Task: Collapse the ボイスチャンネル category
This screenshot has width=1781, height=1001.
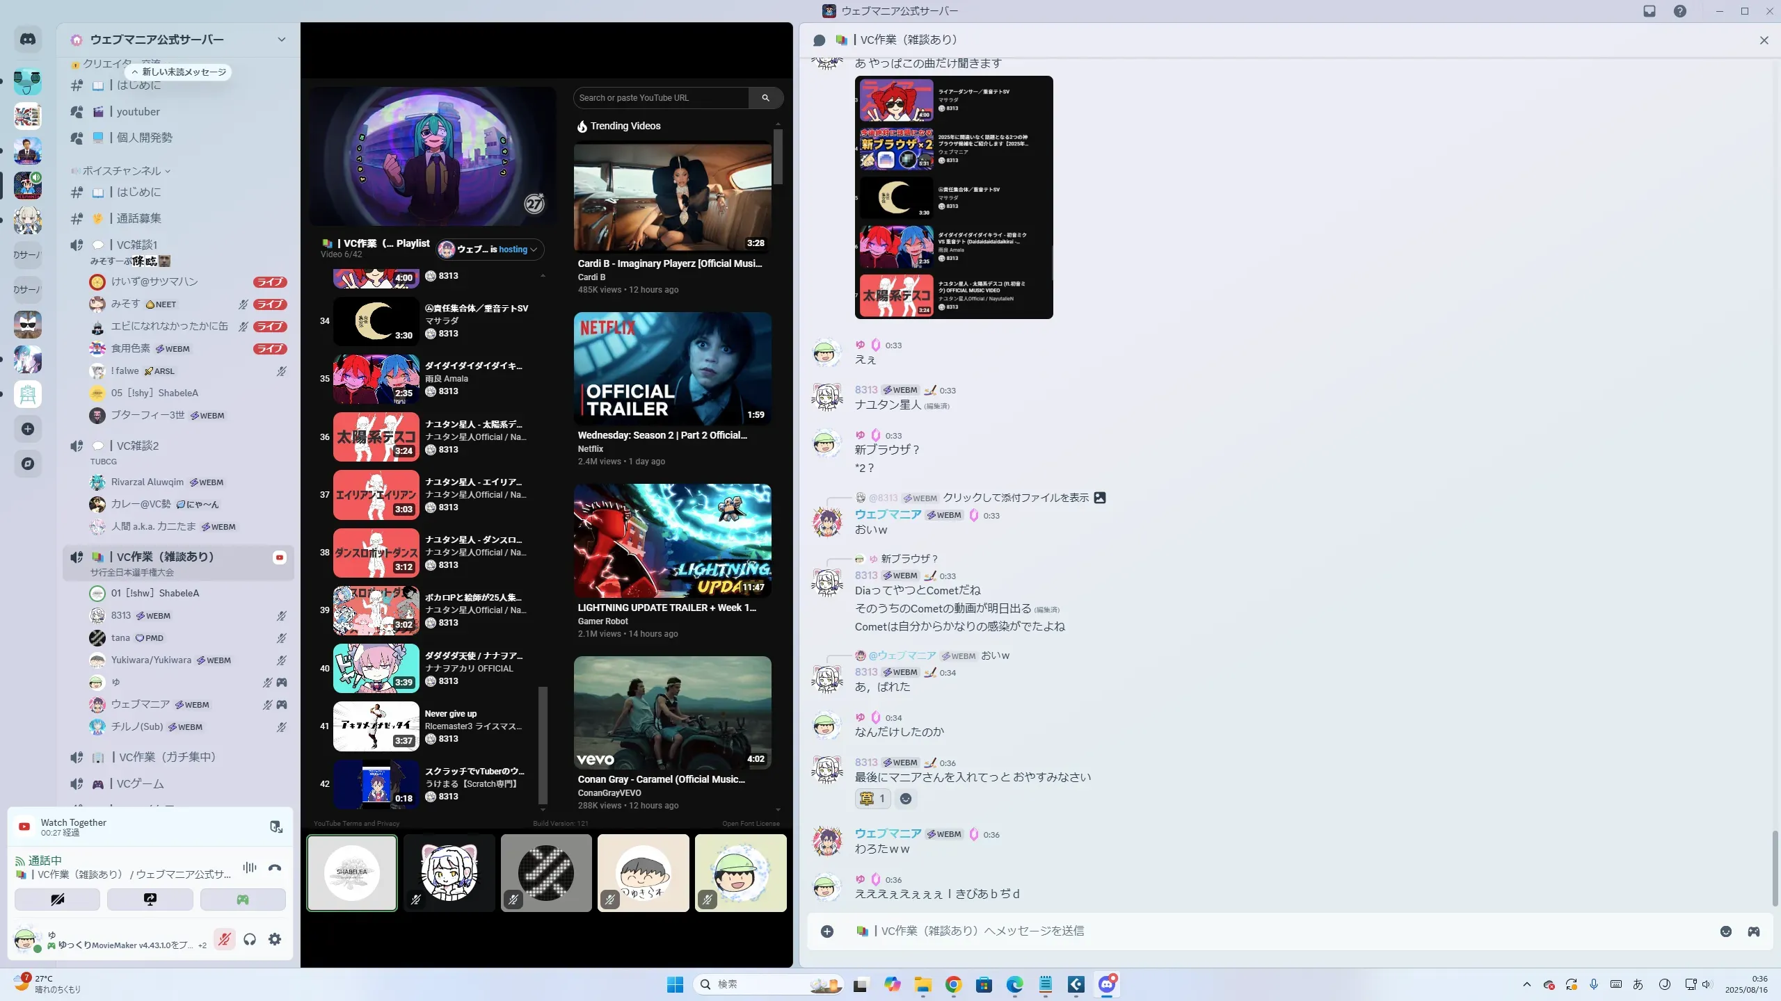Action: click(122, 171)
